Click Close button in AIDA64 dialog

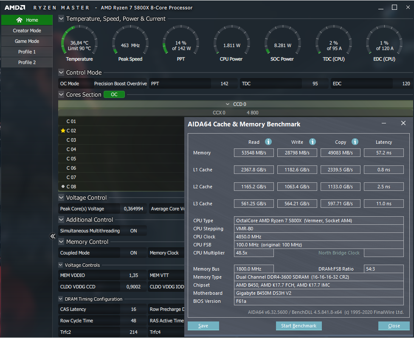coord(394,326)
